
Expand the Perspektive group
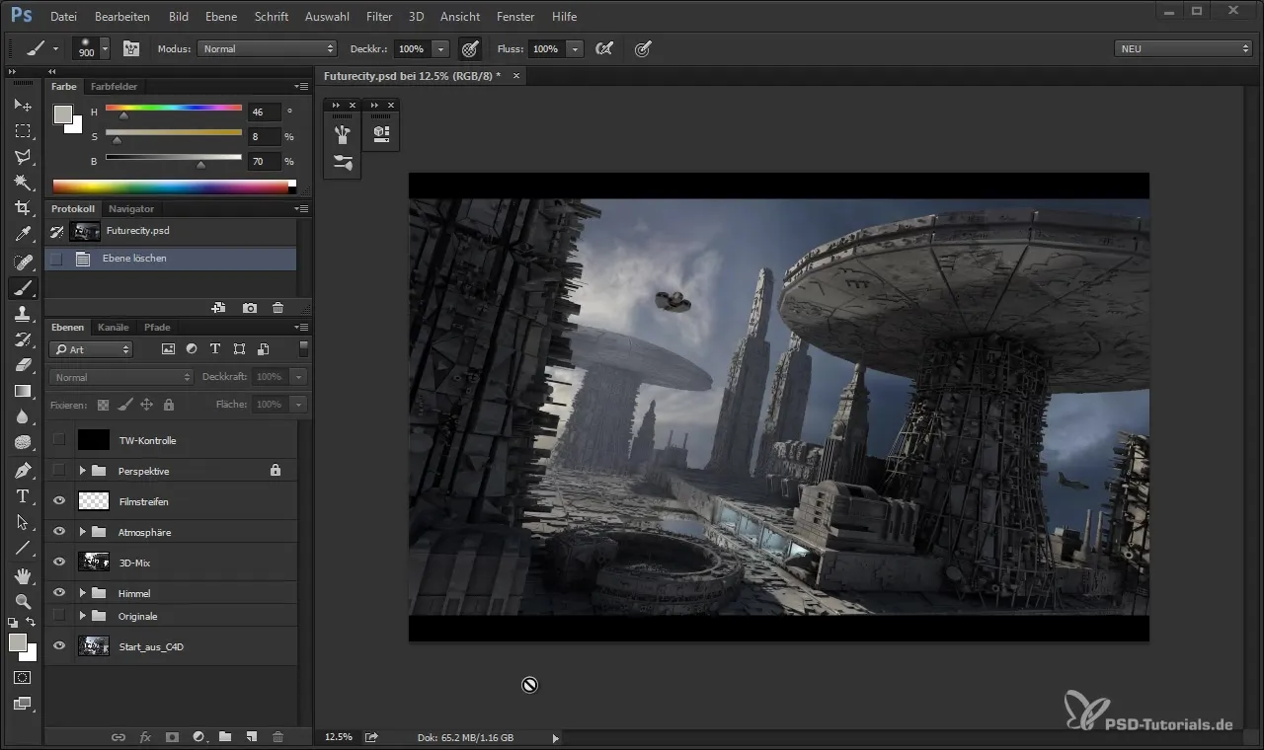coord(83,471)
